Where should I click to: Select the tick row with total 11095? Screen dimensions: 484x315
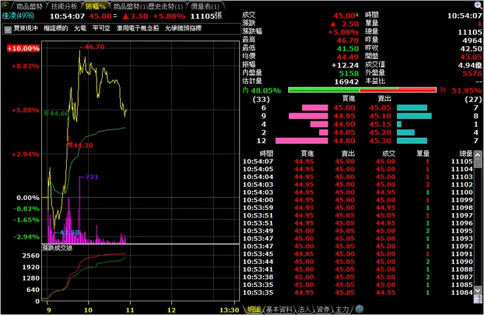click(358, 231)
